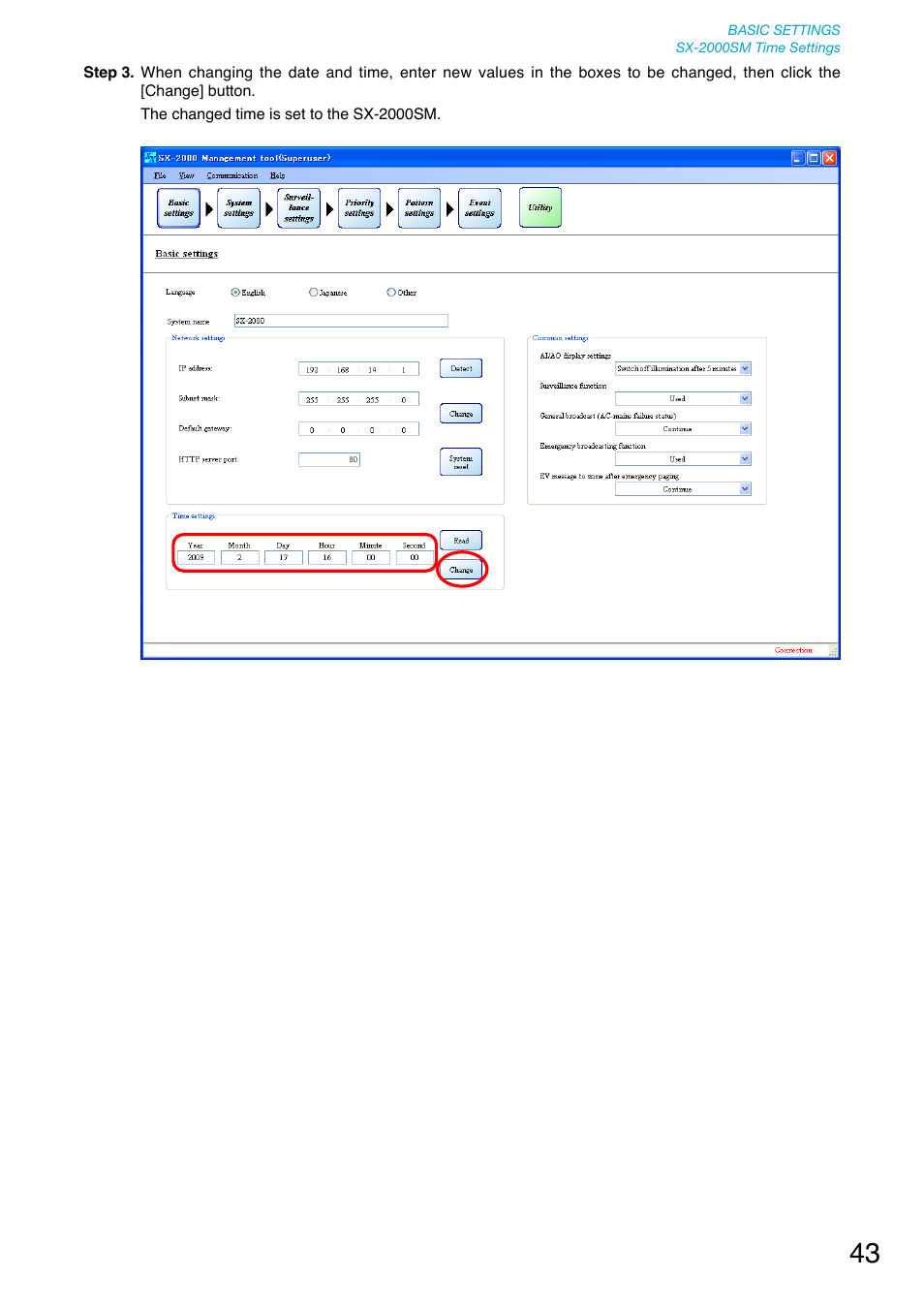The image size is (924, 1309).
Task: Click the Minute field in Time settings
Action: [x=371, y=558]
